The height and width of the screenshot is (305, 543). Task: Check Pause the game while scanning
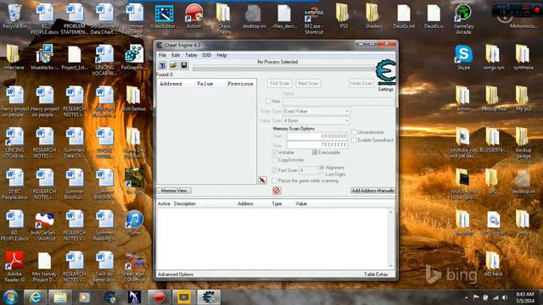click(x=275, y=180)
